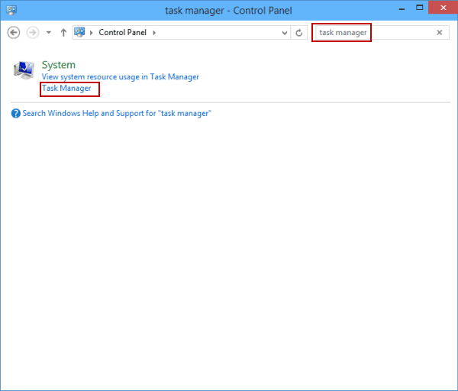Close the Control Panel window
This screenshot has width=458, height=391.
coord(443,8)
